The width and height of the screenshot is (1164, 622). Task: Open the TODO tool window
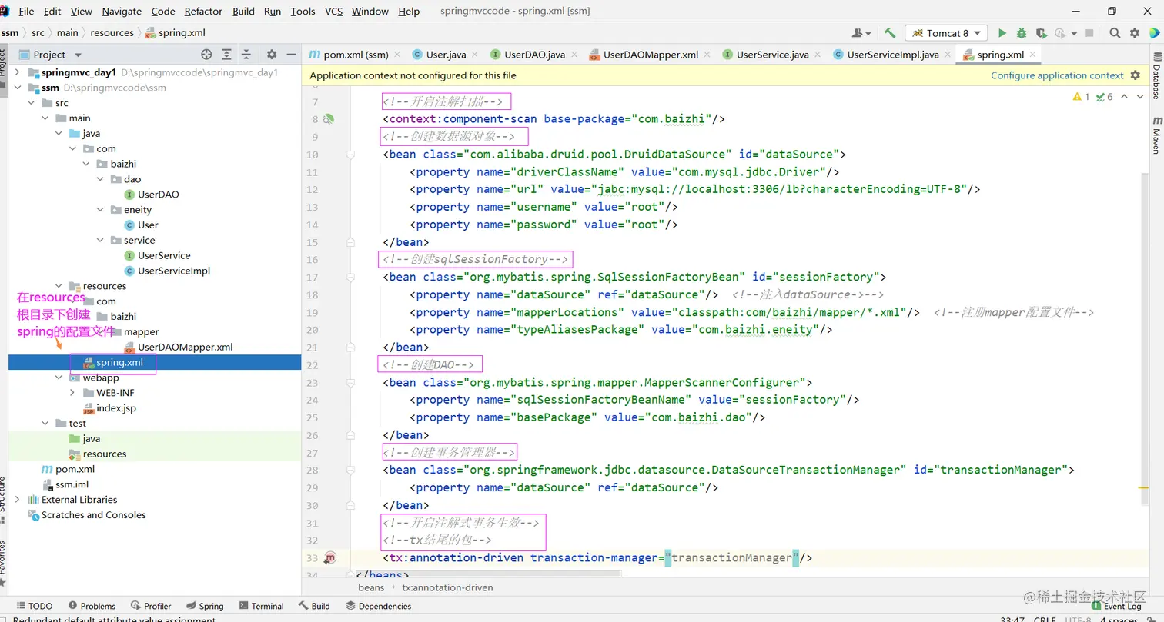click(x=34, y=606)
